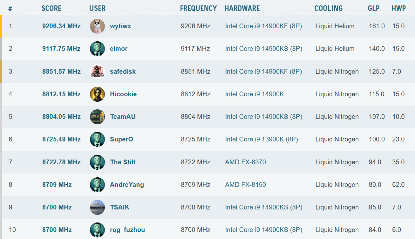Click GLP value 84.0

pos(375,230)
